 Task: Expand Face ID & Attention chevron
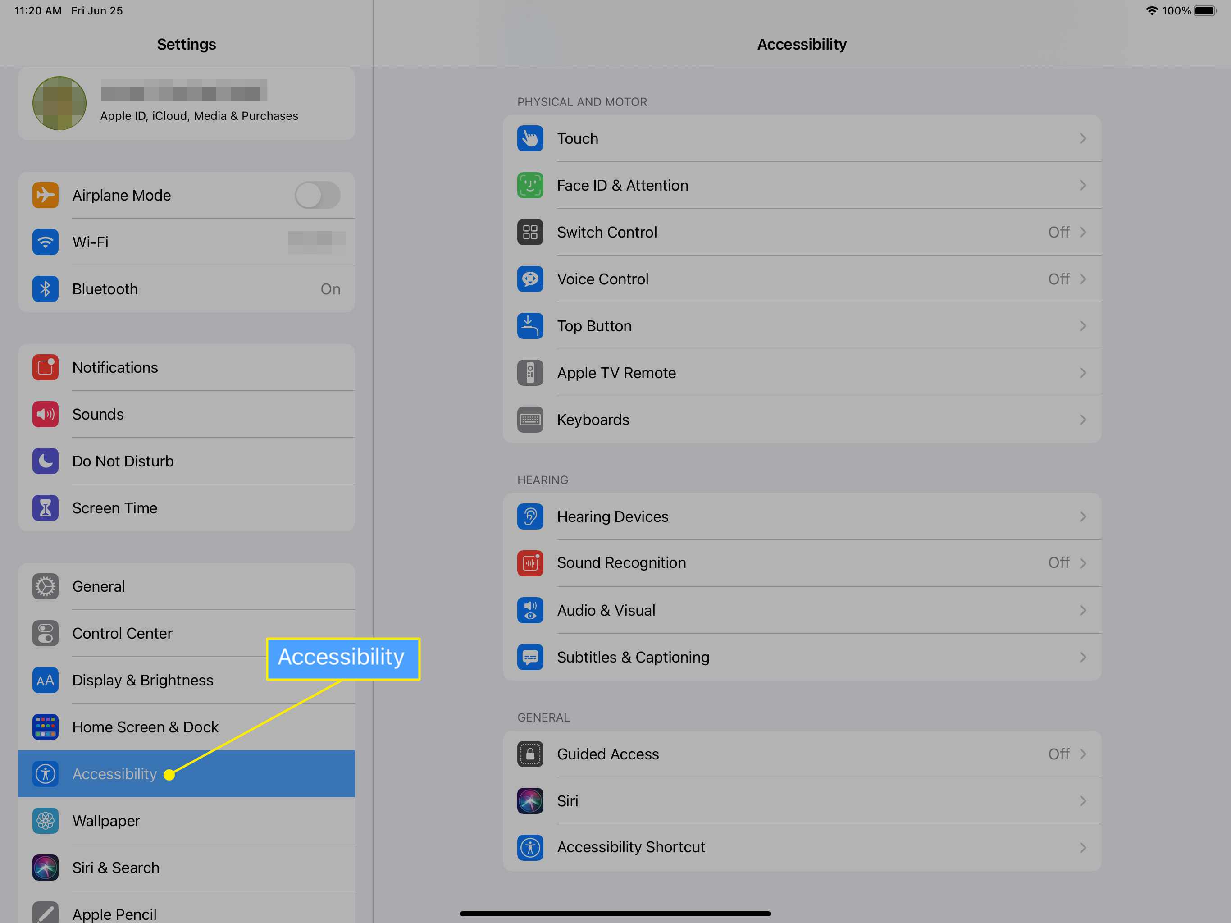pos(1082,185)
